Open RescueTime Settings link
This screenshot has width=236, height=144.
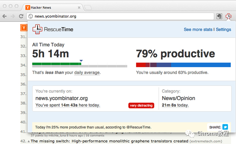[x=223, y=29]
